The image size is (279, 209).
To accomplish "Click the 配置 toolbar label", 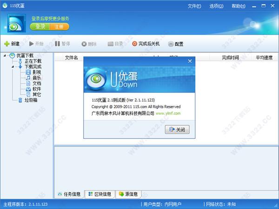I will coord(179,44).
